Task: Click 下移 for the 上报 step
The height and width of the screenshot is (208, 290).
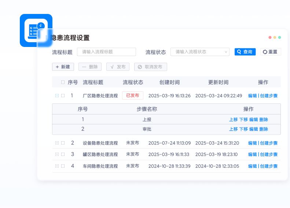Action: coord(243,120)
